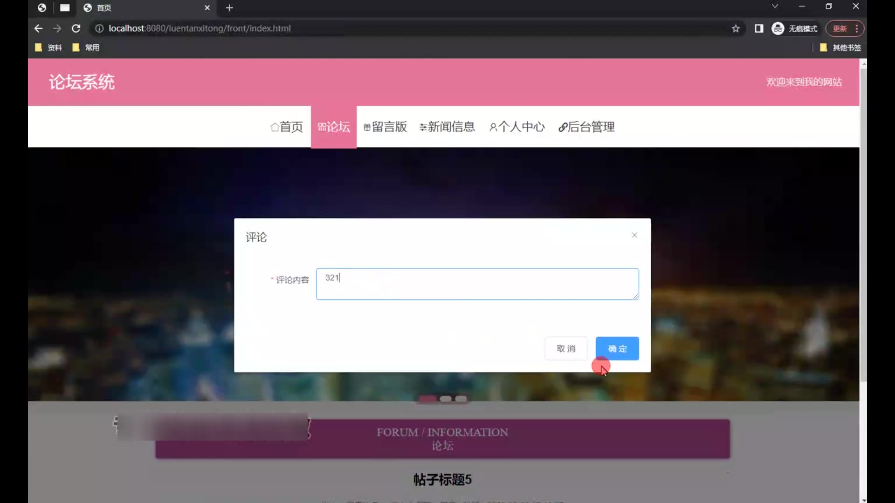Close the 评论 dialog with X
Image resolution: width=895 pixels, height=503 pixels.
coord(634,235)
